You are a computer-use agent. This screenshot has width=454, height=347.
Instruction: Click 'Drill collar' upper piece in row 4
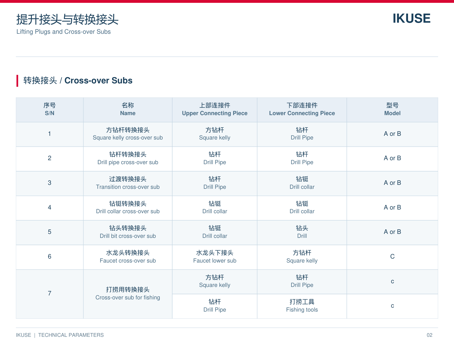point(215,208)
